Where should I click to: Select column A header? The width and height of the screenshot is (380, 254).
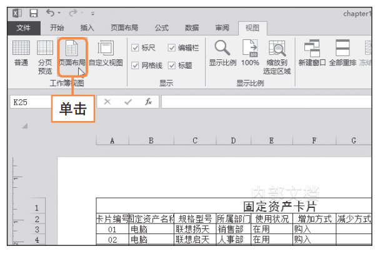[112, 140]
